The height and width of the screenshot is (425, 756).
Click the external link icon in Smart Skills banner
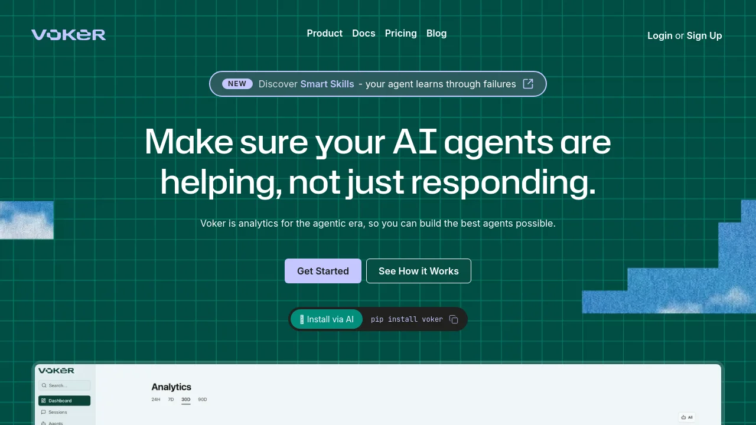[x=528, y=84]
